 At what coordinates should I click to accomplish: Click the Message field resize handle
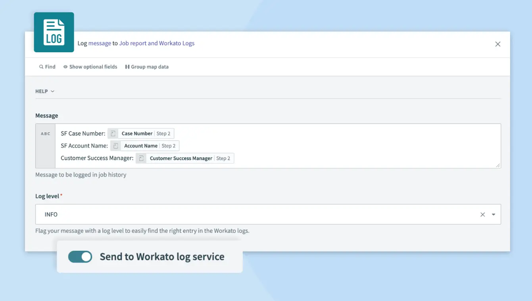pyautogui.click(x=498, y=166)
